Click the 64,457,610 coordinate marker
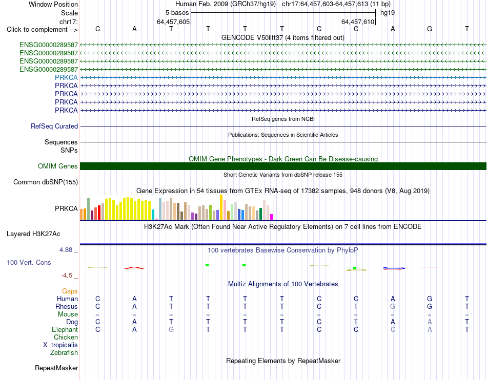The height and width of the screenshot is (380, 487). [x=357, y=22]
